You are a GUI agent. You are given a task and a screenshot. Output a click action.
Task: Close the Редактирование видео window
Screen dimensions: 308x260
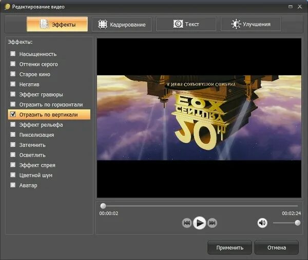click(300, 7)
